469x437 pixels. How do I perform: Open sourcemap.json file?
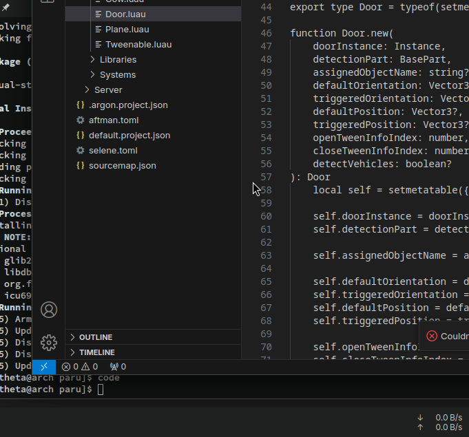[153, 166]
